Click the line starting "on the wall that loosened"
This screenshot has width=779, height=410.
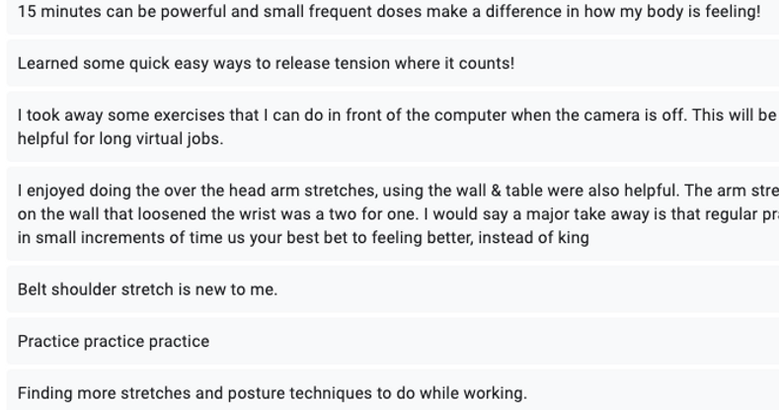(398, 214)
